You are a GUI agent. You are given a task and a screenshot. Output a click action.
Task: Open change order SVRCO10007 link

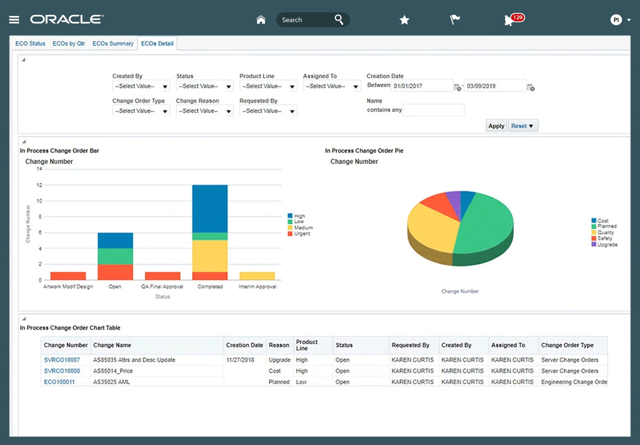[x=62, y=360]
